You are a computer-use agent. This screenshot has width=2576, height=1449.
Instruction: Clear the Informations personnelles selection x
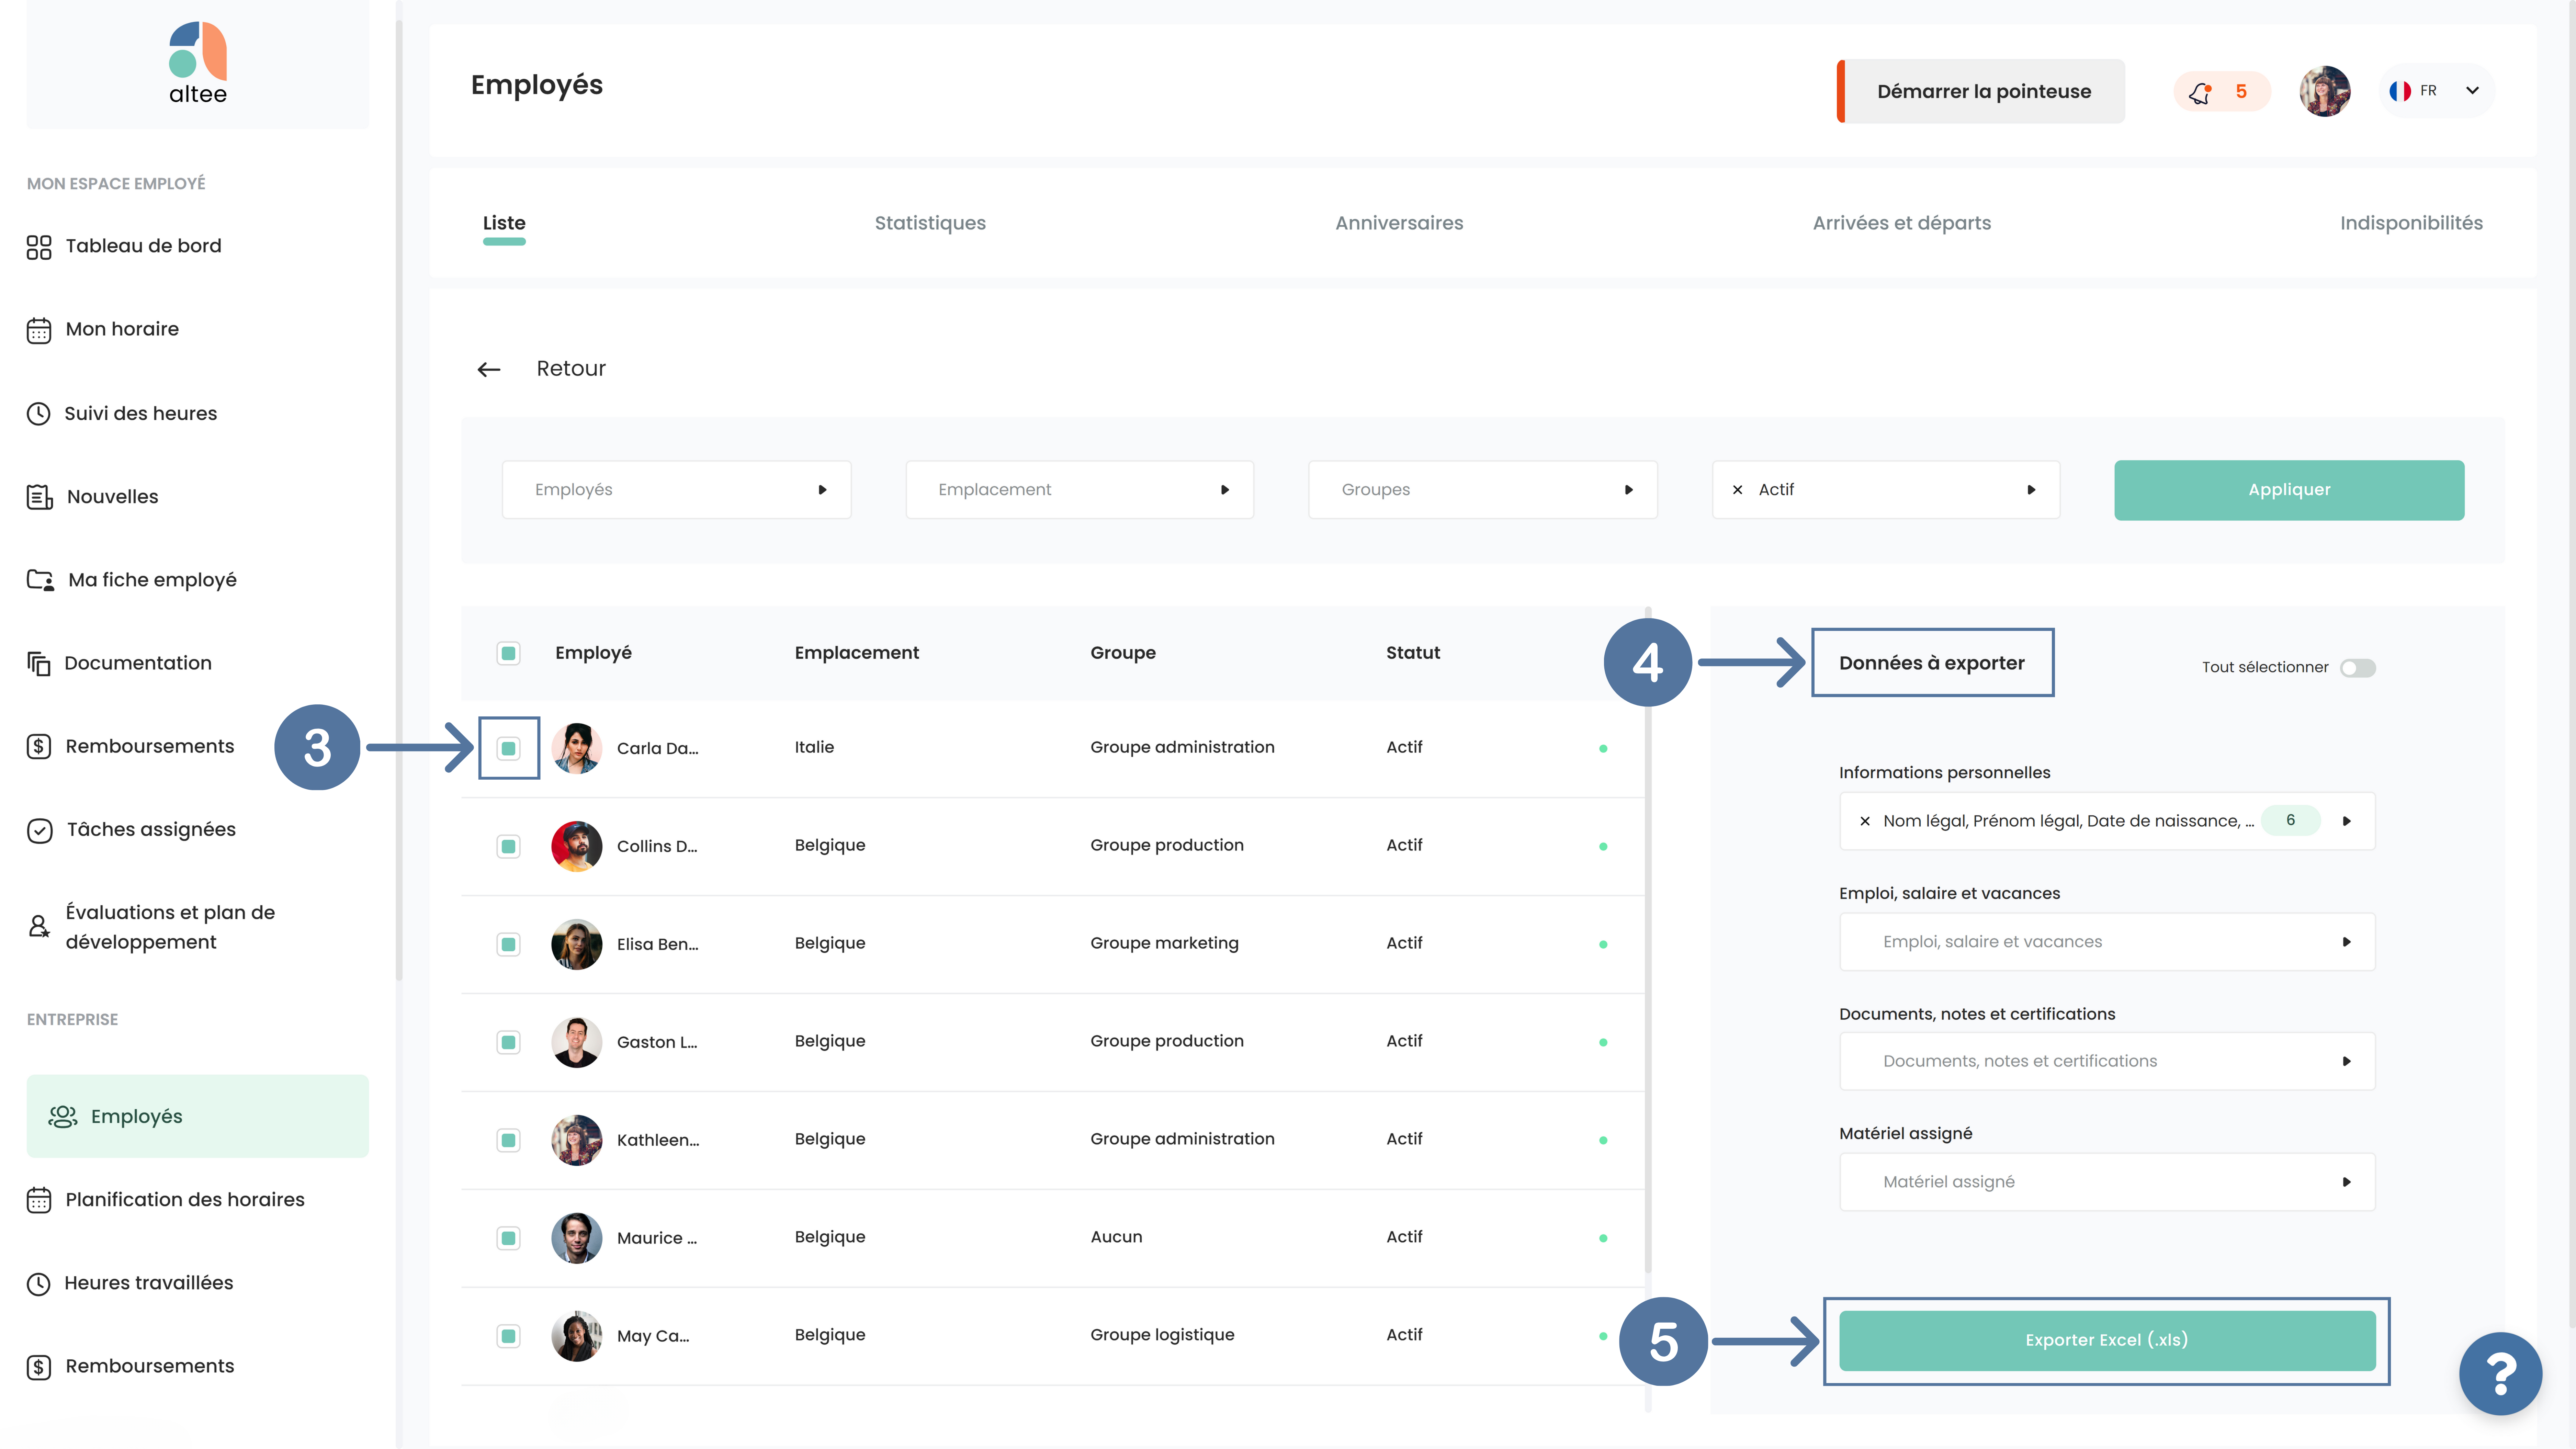tap(1865, 821)
